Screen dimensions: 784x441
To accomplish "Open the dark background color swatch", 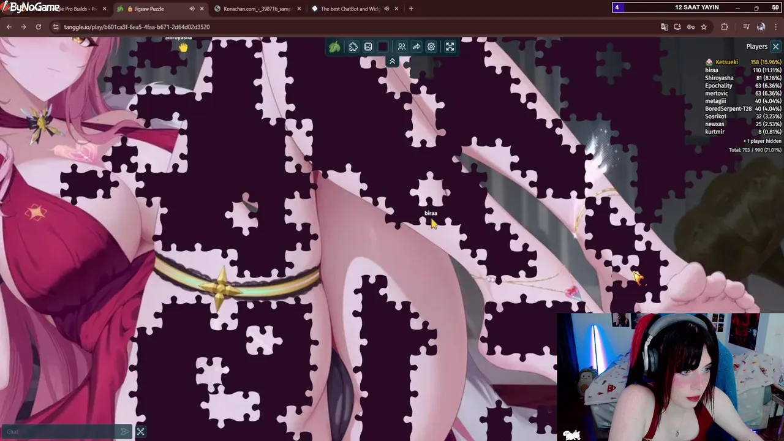I will pos(383,47).
